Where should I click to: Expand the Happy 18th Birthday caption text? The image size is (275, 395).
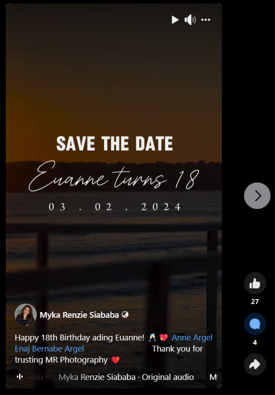(x=79, y=338)
